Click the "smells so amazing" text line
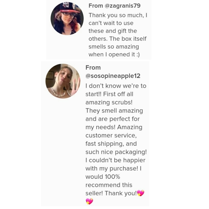 114,46
